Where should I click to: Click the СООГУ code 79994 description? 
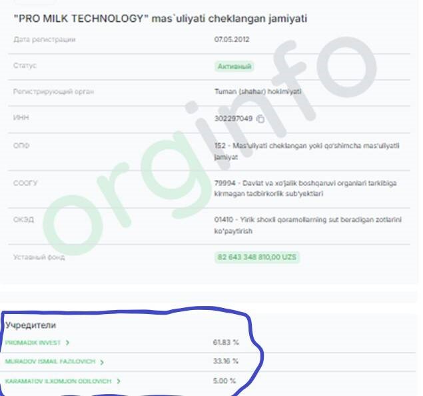pos(305,189)
